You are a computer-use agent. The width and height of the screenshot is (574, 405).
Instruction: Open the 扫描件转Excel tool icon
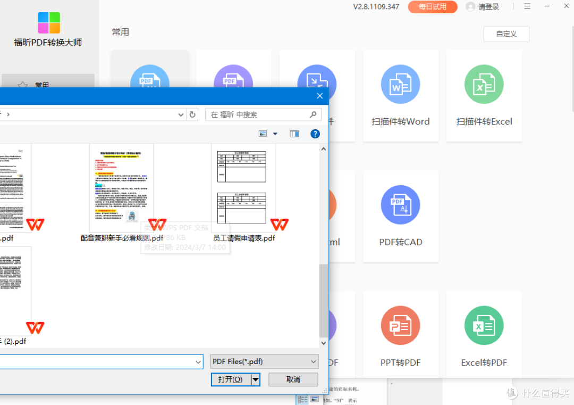pos(484,84)
